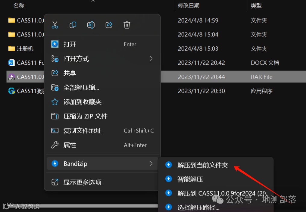Image resolution: width=306 pixels, height=212 pixels.
Task: Click the RAR File type cell
Action: 261,77
